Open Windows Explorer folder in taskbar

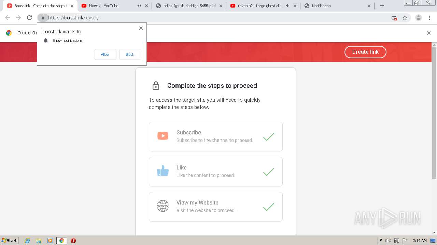39,241
